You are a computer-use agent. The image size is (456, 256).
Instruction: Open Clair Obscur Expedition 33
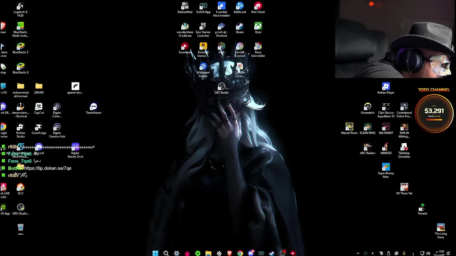[x=386, y=111]
